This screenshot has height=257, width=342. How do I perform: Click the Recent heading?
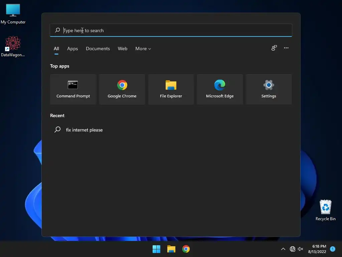coord(57,115)
